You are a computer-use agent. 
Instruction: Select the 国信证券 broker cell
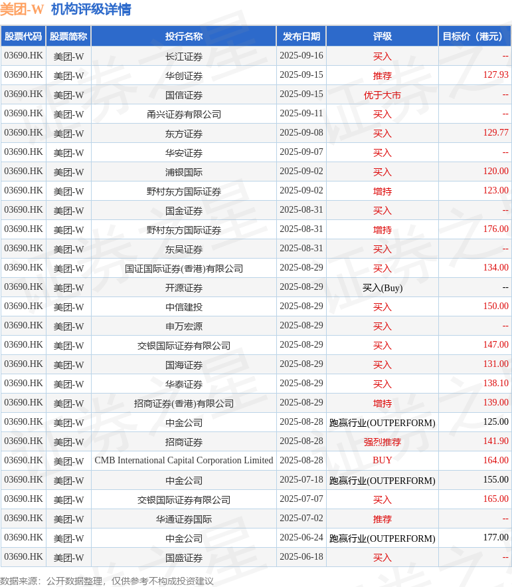(184, 95)
